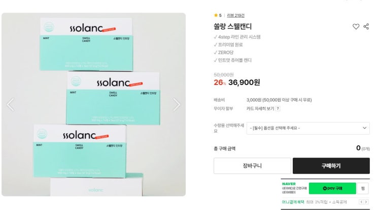Click the yellow star rating icon
The image size is (377, 210).
(x=216, y=15)
